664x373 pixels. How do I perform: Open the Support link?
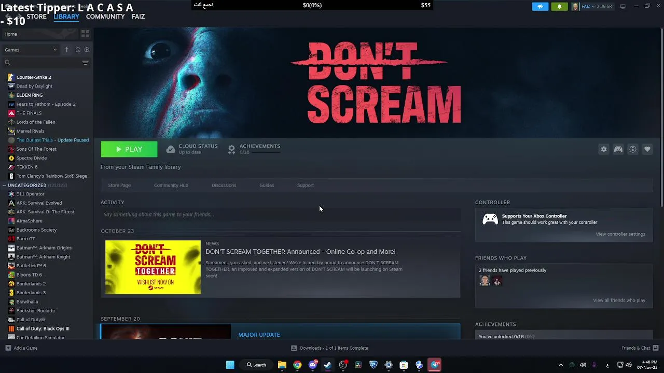click(x=306, y=185)
